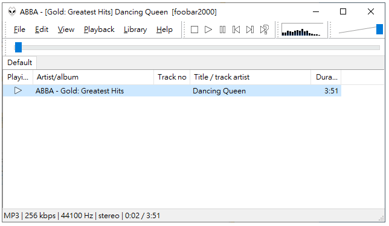Skip to next track button
Screen dimensions: 389x226
[250, 30]
